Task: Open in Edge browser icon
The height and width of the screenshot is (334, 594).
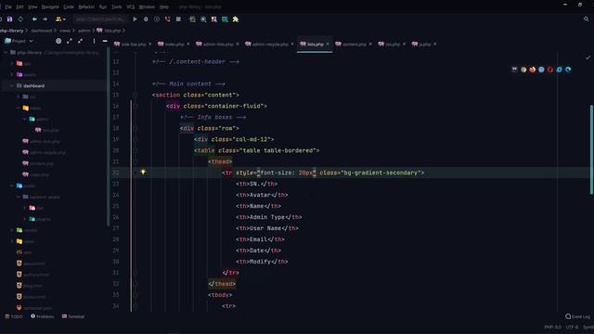Action: 568,70
